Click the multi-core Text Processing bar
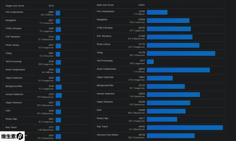 pos(150,62)
